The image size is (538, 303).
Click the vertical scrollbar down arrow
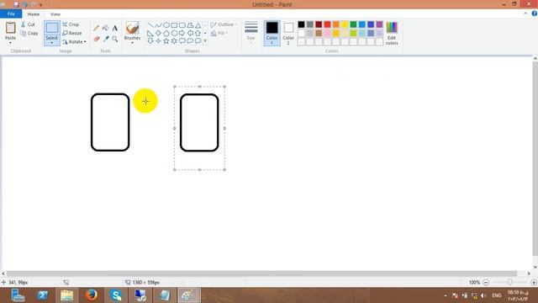tap(535, 267)
